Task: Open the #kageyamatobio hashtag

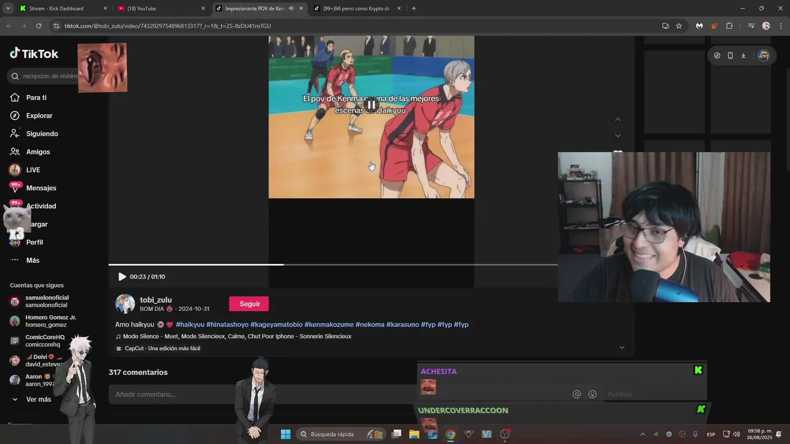Action: coord(276,324)
